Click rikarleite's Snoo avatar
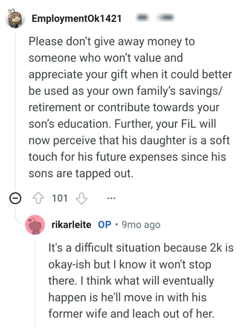This screenshot has width=244, height=328. [35, 224]
